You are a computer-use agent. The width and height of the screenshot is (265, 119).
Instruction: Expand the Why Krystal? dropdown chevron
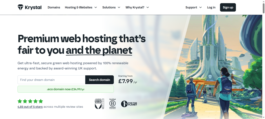148,7
